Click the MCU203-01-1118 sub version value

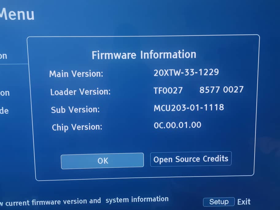[189, 108]
